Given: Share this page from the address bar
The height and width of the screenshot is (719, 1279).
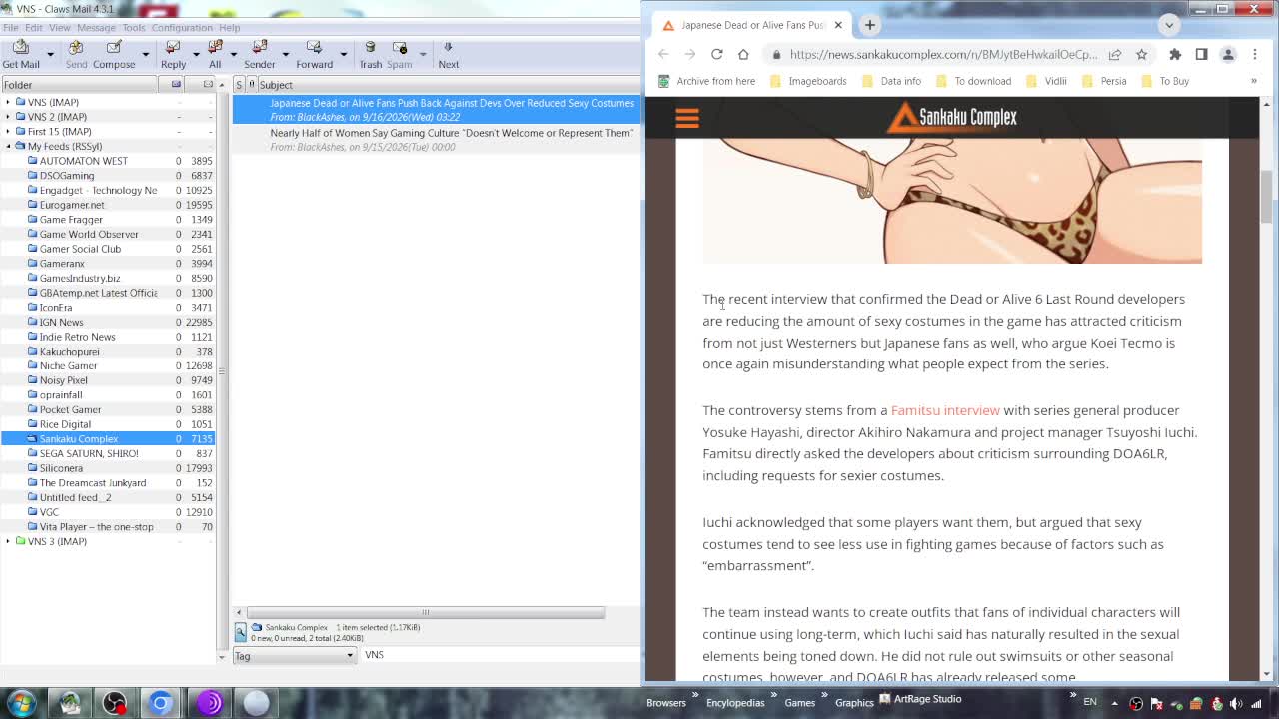Looking at the screenshot, I should 1114,54.
